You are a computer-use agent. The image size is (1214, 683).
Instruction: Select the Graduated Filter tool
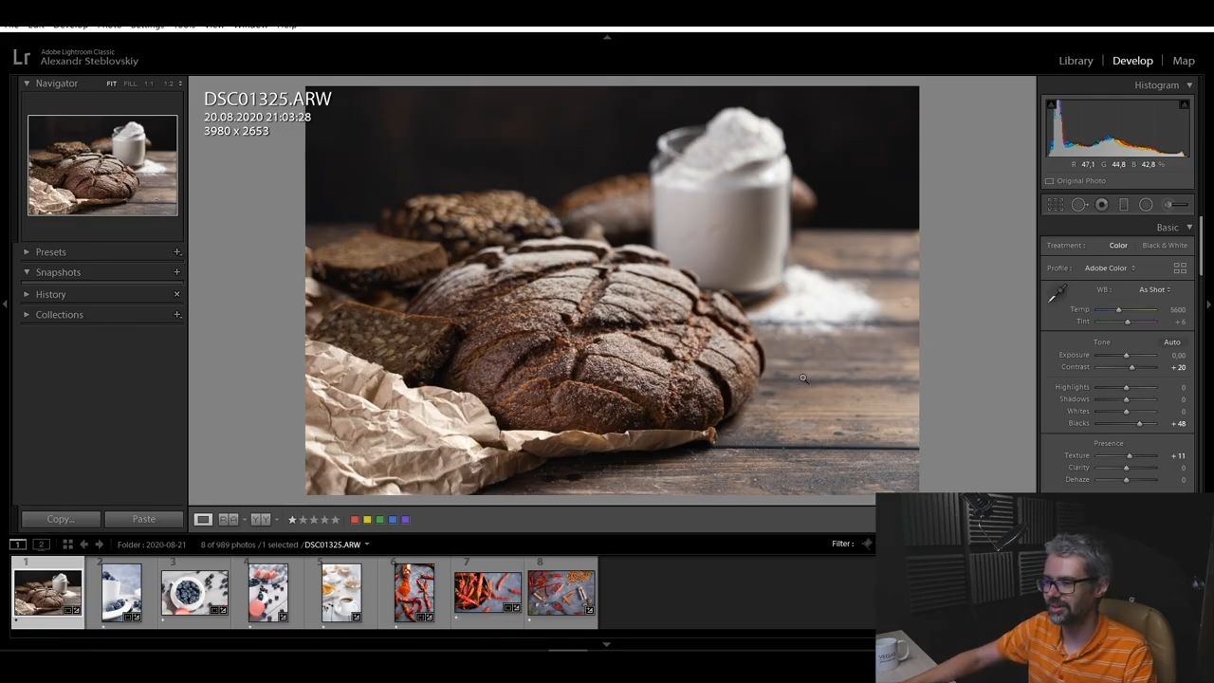pos(1124,205)
